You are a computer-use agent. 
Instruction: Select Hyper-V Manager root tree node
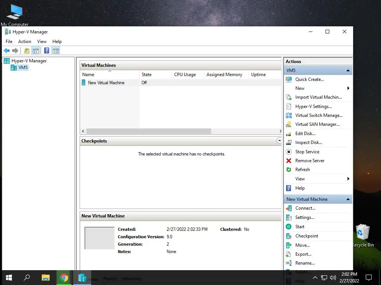pyautogui.click(x=29, y=61)
